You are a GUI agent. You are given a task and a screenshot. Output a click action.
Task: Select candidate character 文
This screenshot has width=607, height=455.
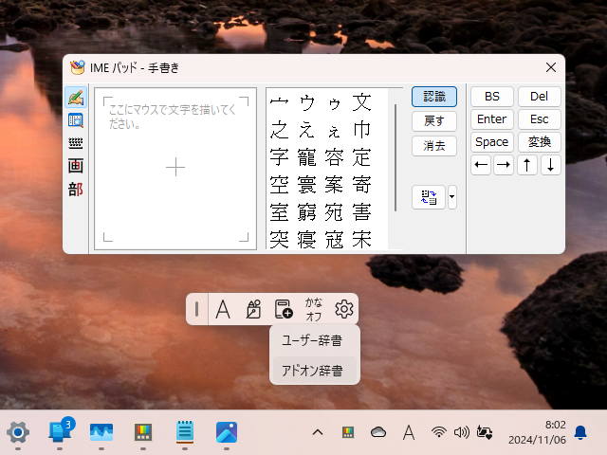(361, 102)
